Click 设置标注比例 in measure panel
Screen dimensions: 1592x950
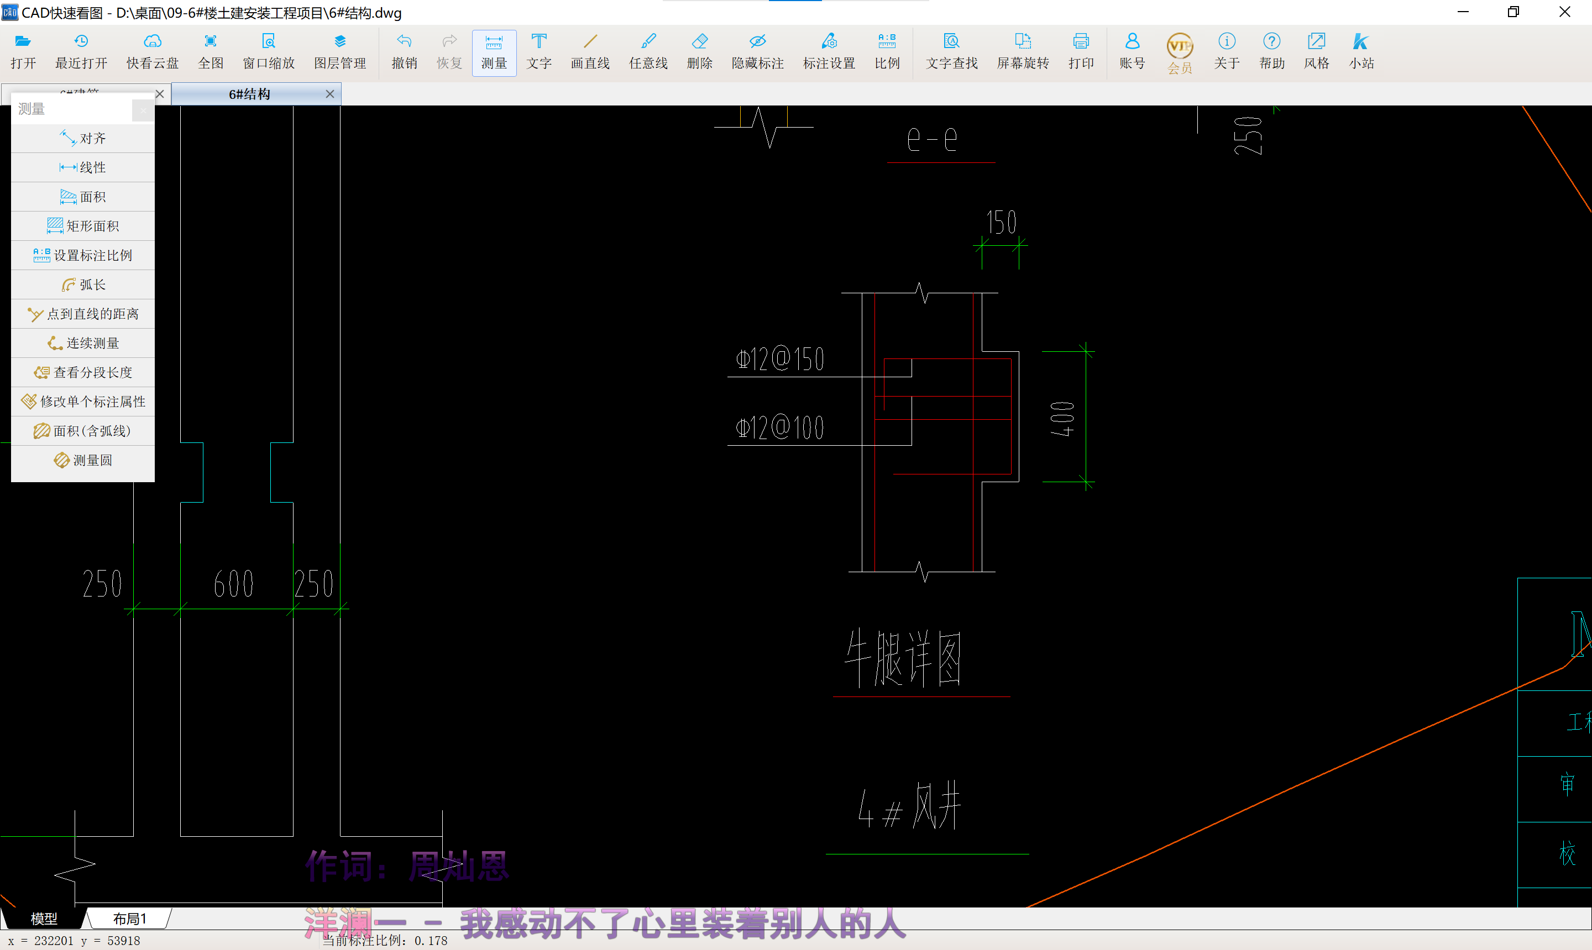click(x=83, y=255)
